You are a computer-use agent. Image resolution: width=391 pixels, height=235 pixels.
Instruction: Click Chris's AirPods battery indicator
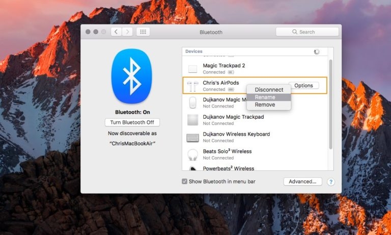click(x=231, y=89)
